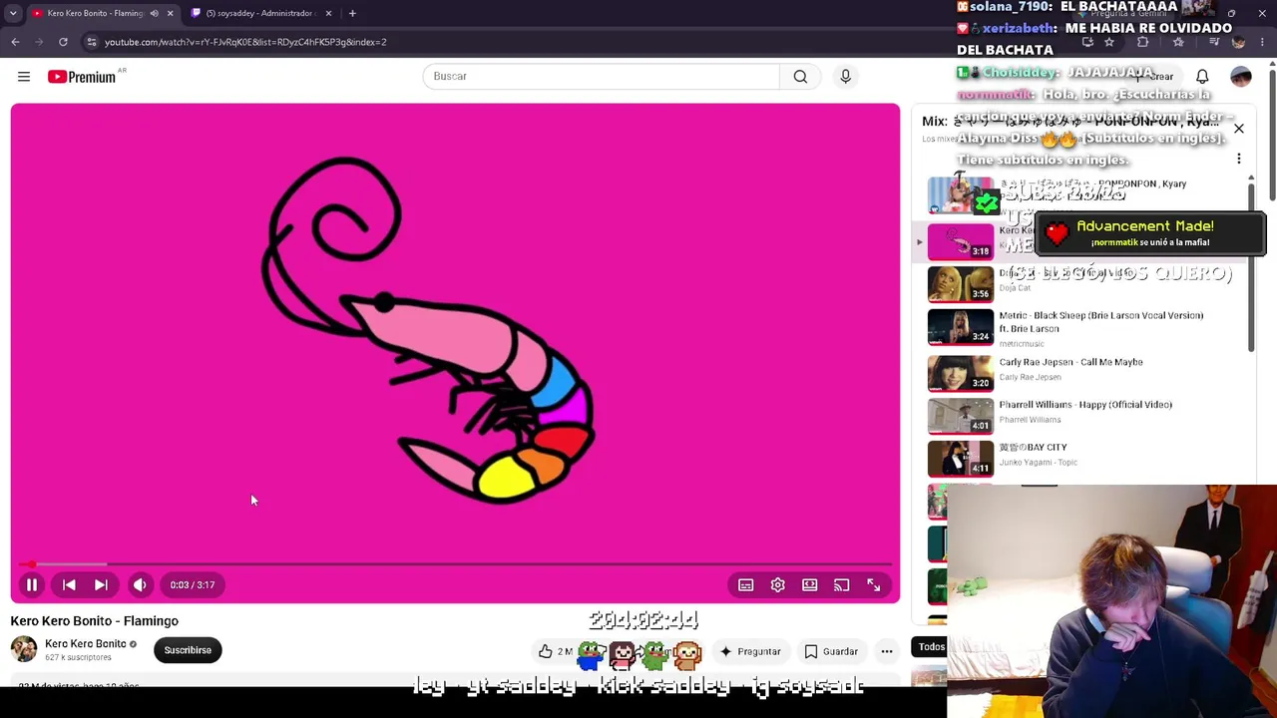Open the YouTube account avatar menu
Image resolution: width=1277 pixels, height=718 pixels.
1241,77
